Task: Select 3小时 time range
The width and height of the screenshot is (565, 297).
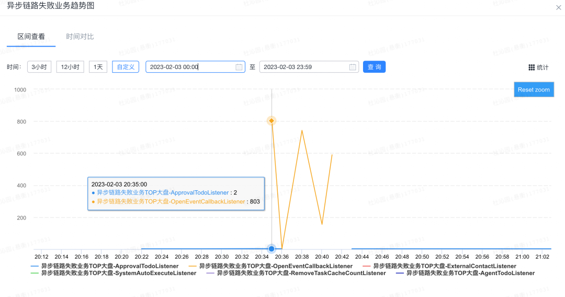Action: (x=39, y=67)
